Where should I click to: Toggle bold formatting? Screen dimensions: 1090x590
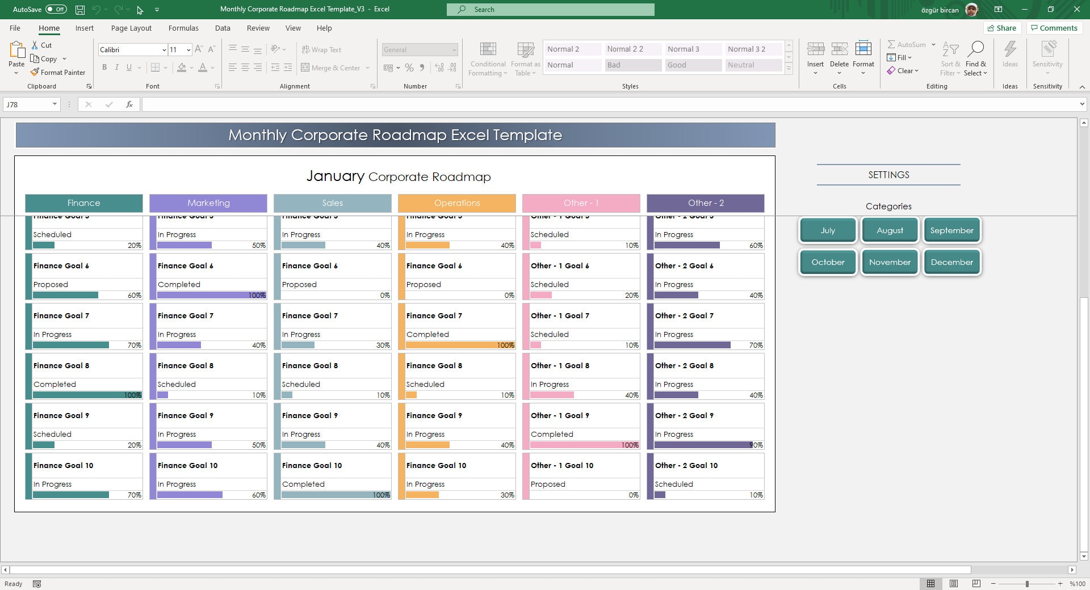click(104, 67)
